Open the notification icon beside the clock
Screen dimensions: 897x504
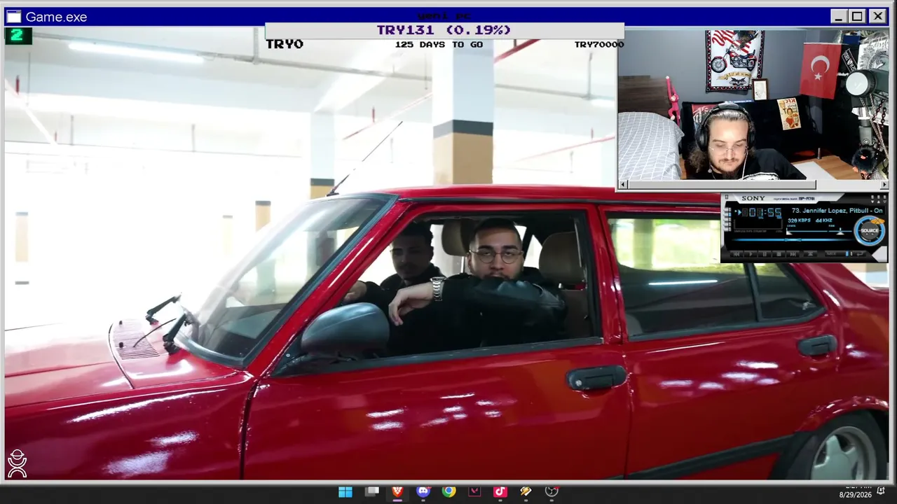click(x=881, y=491)
